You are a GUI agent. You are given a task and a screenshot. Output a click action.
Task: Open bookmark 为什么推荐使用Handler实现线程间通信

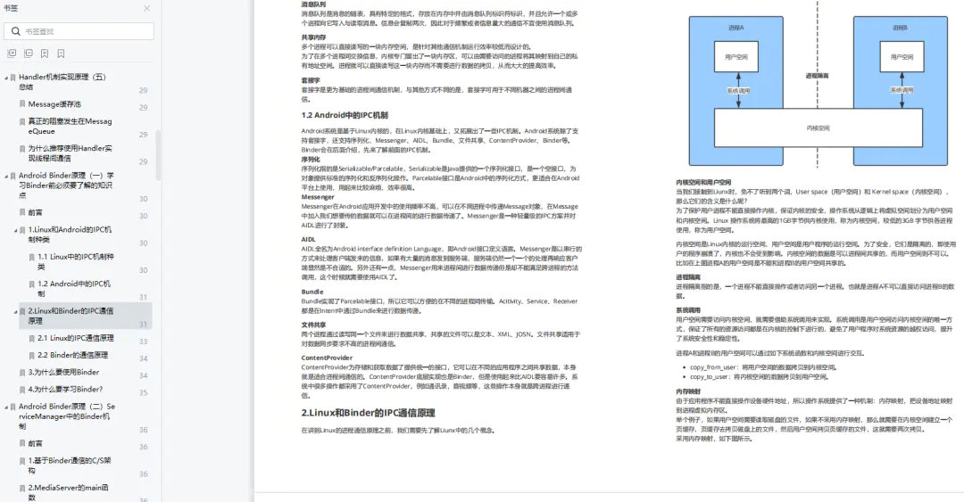pos(70,153)
